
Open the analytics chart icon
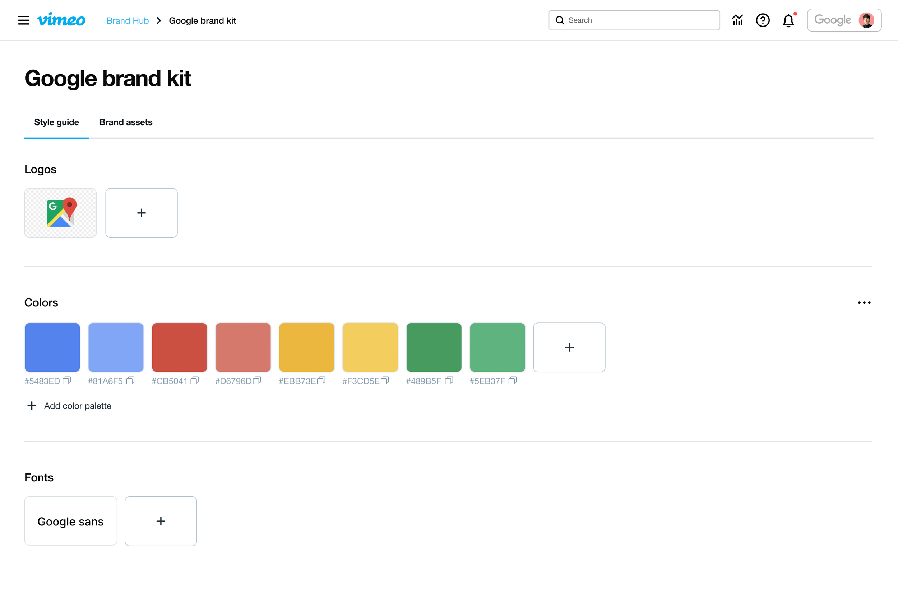[x=737, y=20]
